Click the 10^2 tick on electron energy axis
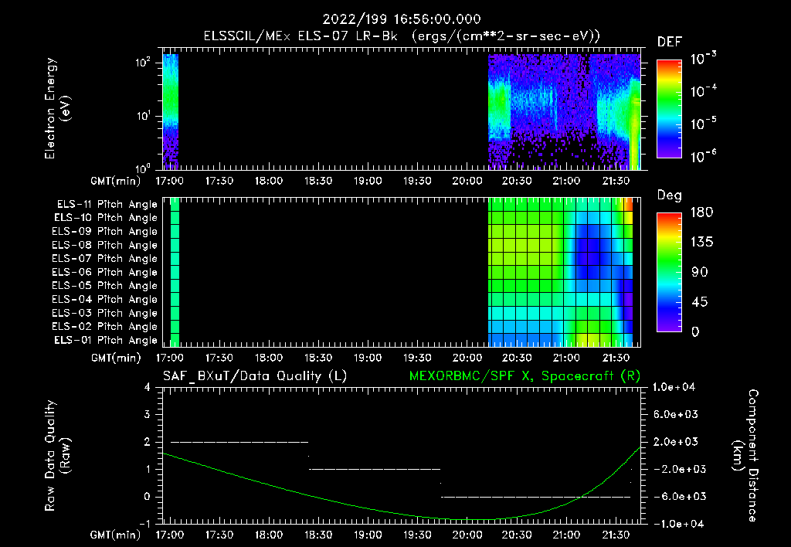This screenshot has width=791, height=547. [143, 63]
